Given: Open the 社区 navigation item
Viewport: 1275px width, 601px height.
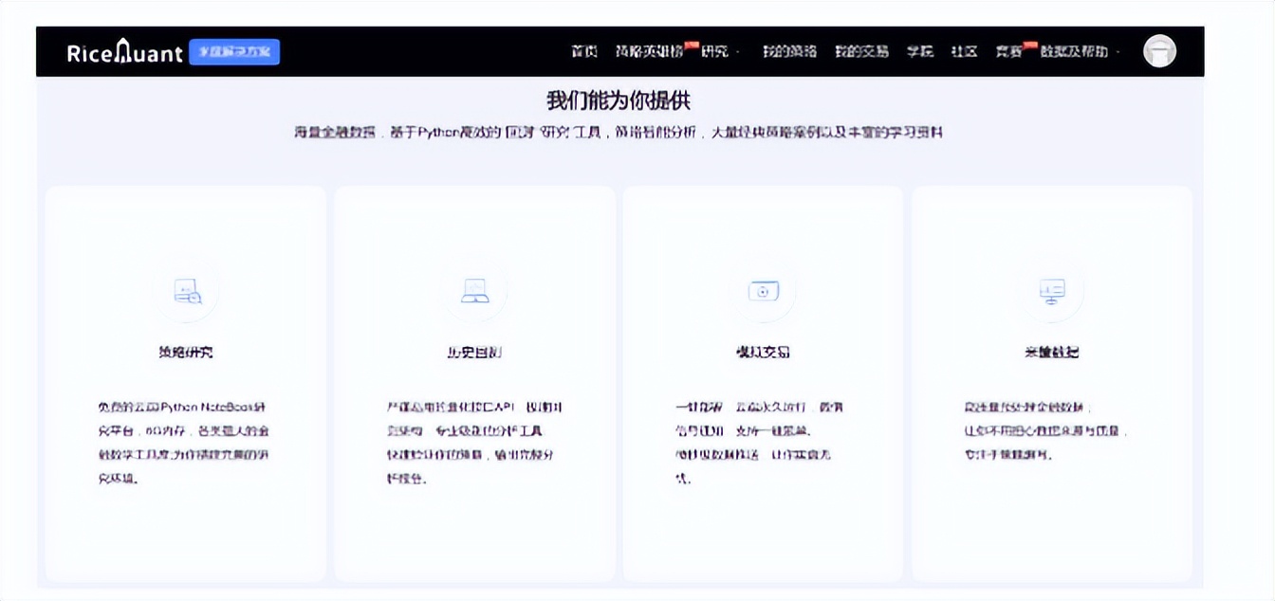Looking at the screenshot, I should click(963, 52).
